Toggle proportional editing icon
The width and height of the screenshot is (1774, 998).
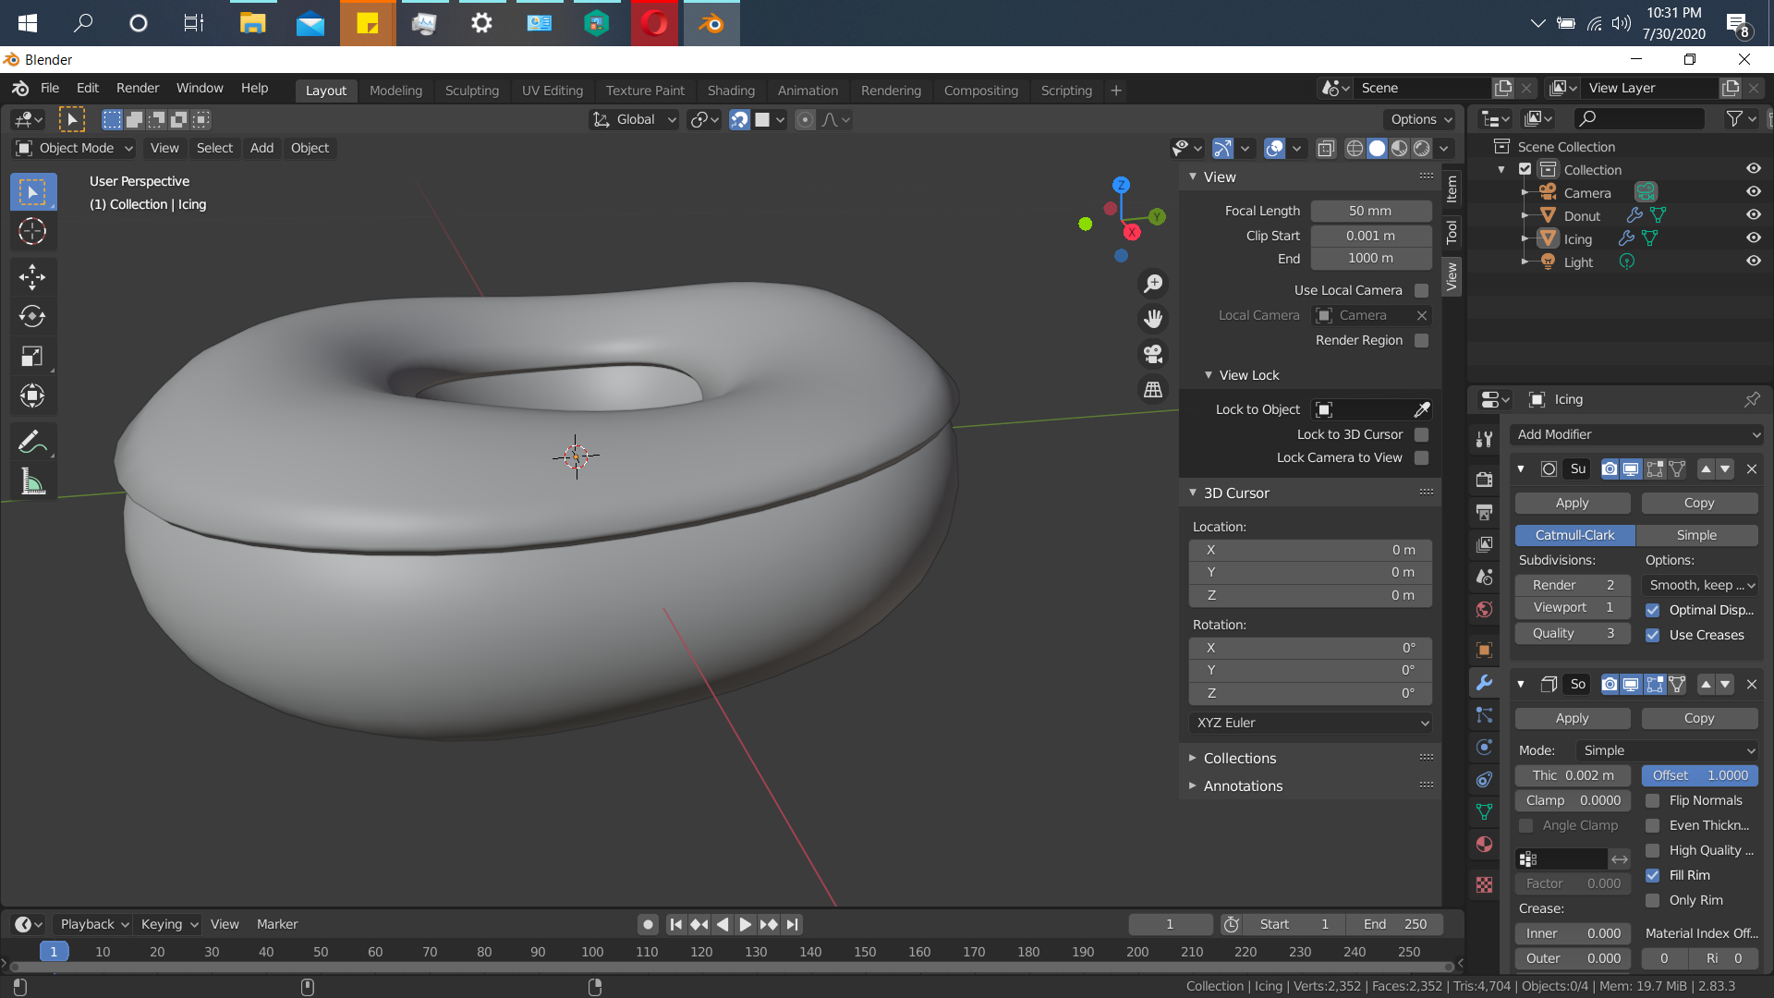[x=806, y=119]
